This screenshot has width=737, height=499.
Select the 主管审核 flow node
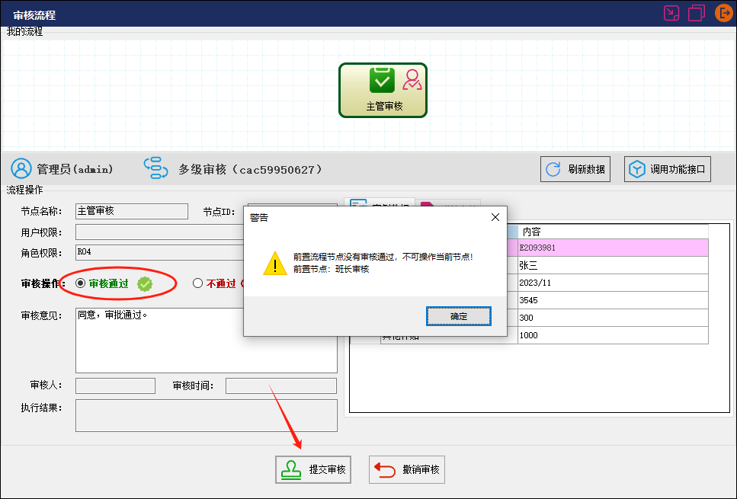[x=383, y=90]
